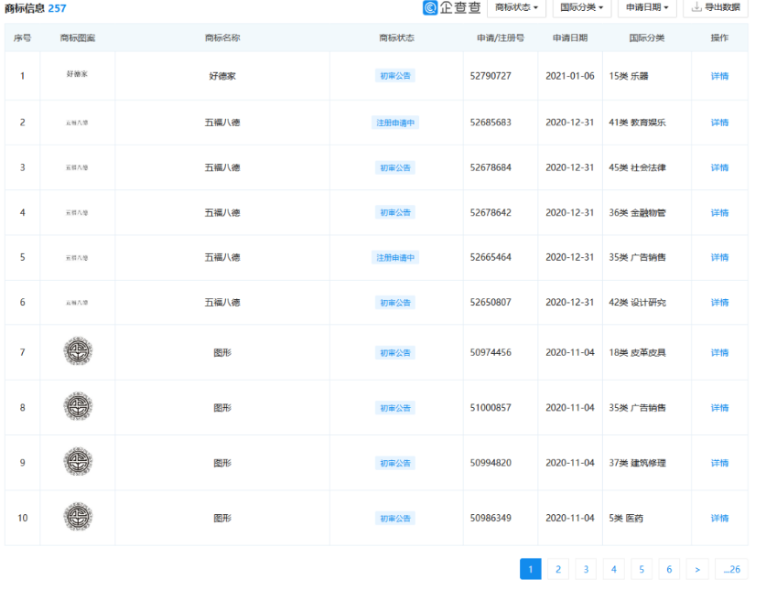The width and height of the screenshot is (766, 590).
Task: Go to page 2 of results
Action: pyautogui.click(x=558, y=569)
